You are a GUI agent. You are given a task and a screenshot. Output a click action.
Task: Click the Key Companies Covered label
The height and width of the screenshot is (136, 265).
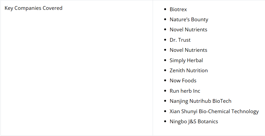click(x=33, y=8)
